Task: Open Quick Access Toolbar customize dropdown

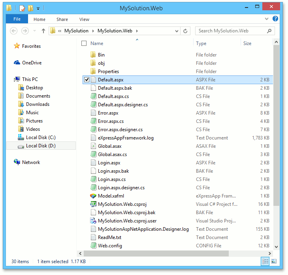Action: [38, 8]
